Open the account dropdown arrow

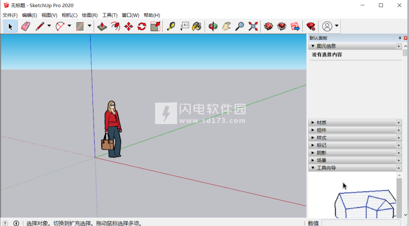336,26
